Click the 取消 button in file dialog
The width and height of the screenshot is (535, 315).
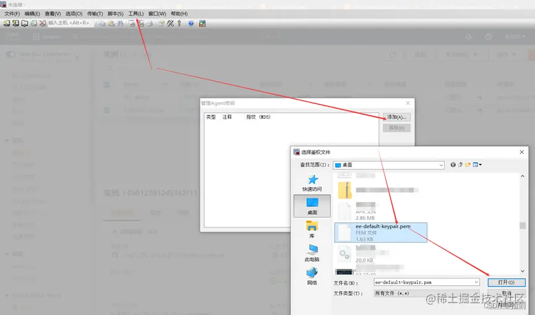(x=507, y=293)
